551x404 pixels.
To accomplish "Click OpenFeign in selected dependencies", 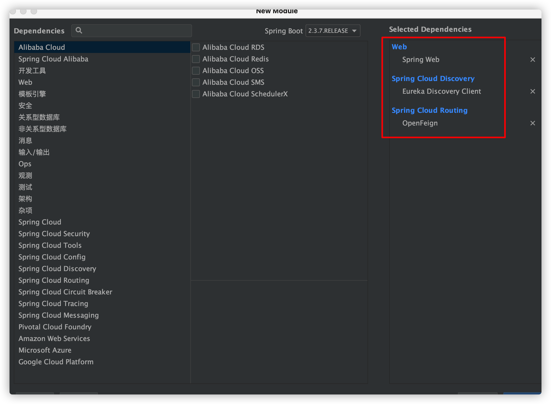I will point(420,123).
